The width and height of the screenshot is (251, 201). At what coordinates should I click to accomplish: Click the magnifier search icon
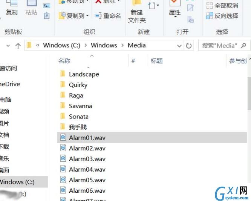coord(243,46)
